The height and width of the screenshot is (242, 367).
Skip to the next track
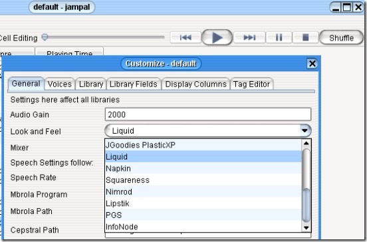pyautogui.click(x=249, y=37)
